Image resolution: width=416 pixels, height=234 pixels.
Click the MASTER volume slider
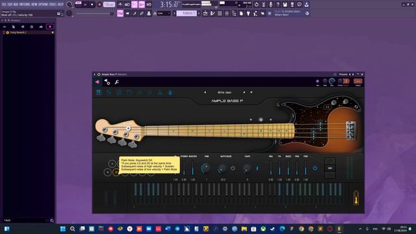point(192,168)
